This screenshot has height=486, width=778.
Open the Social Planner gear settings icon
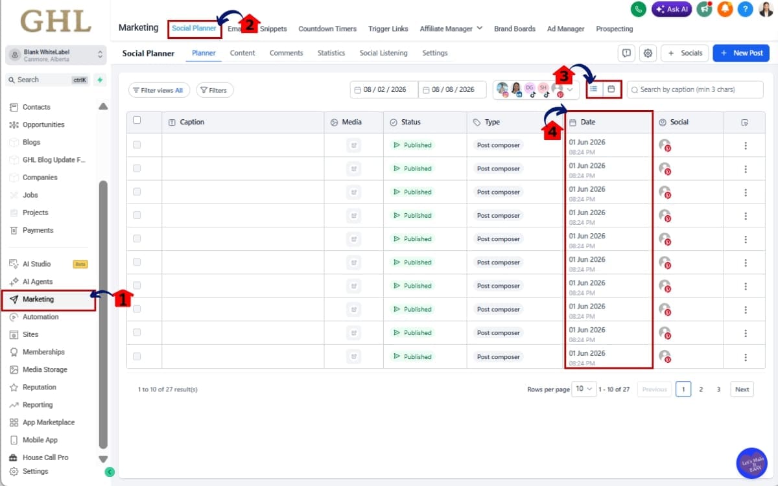pyautogui.click(x=648, y=53)
